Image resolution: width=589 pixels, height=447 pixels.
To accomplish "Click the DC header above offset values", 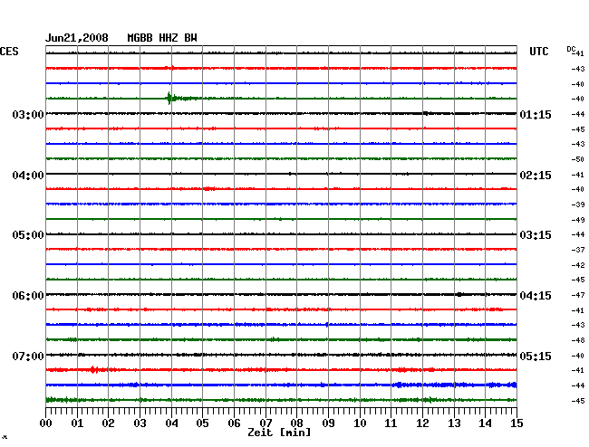I will tap(571, 50).
